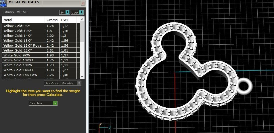Viewport: 274px width, 133px height.
Task: Select the Yellow Gold:14KY row
Action: tap(41, 36)
